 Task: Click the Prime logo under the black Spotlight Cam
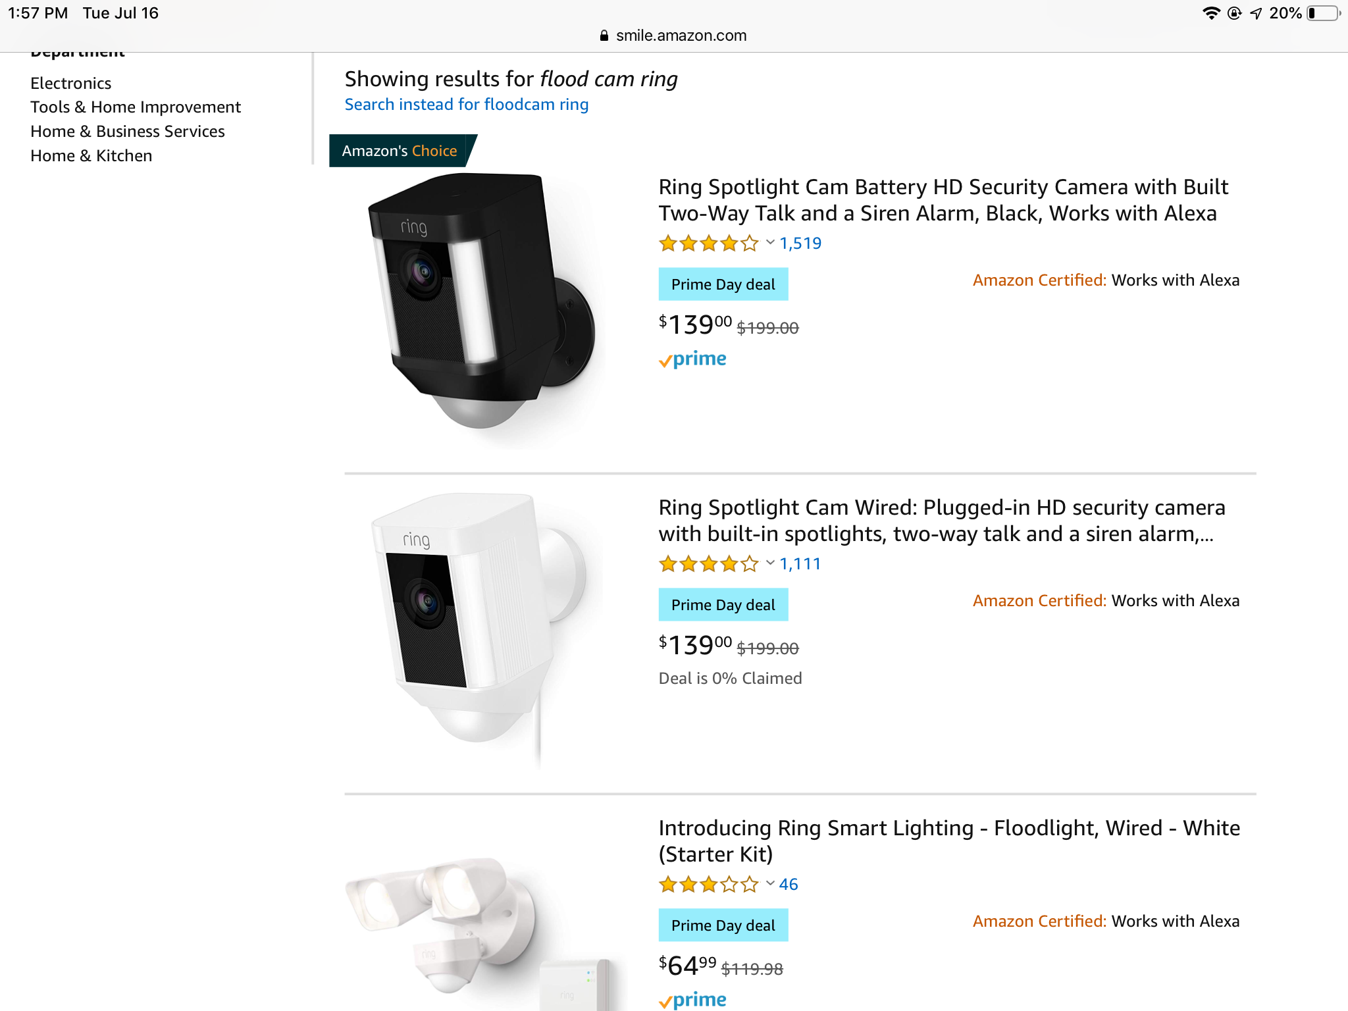693,359
